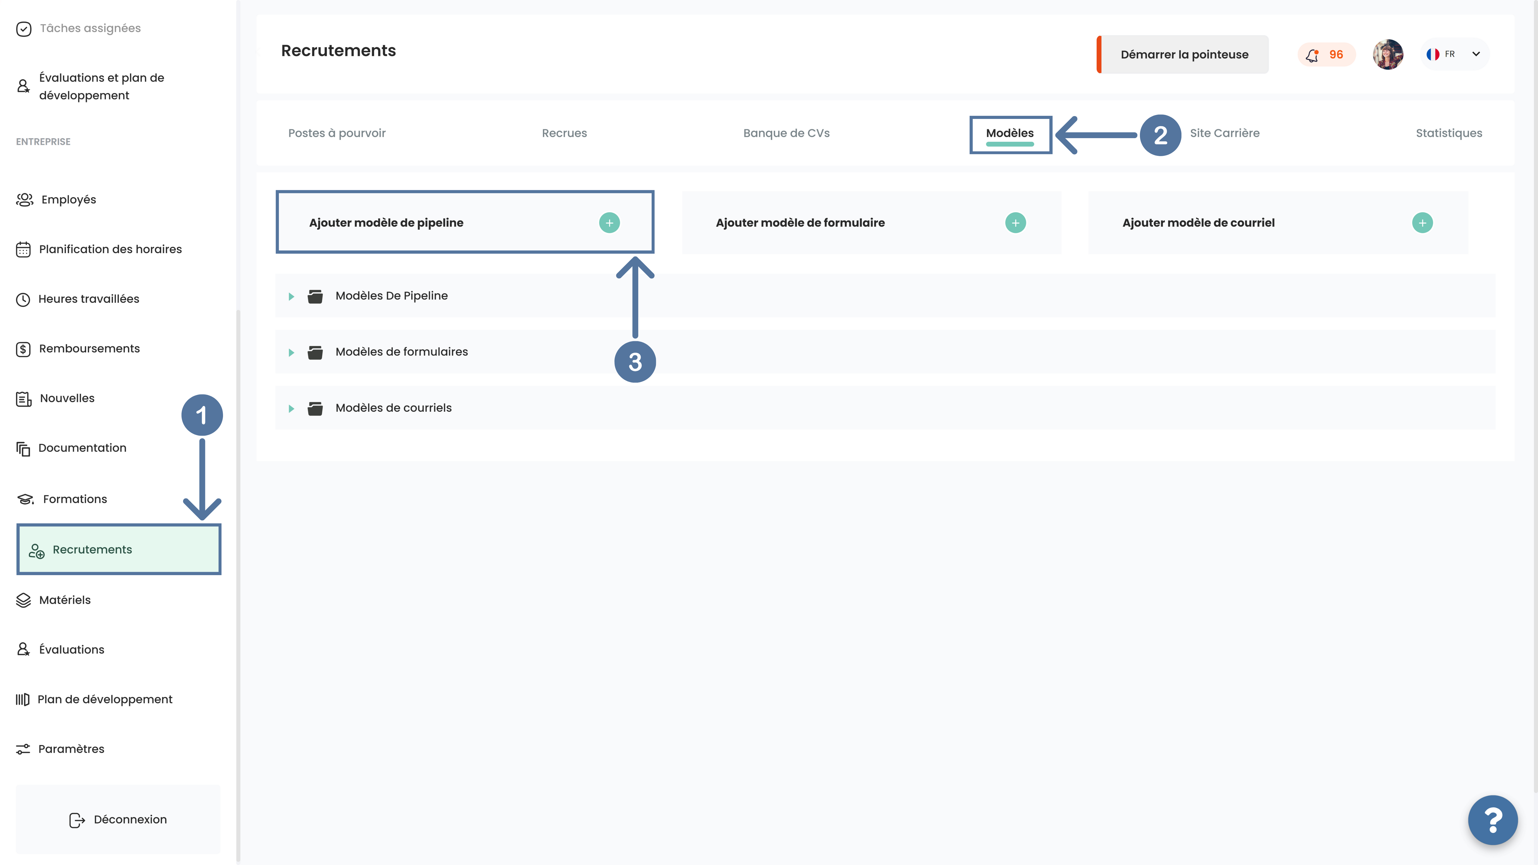Click Ajouter modèle de formulaire label
1538x865 pixels.
coord(800,223)
